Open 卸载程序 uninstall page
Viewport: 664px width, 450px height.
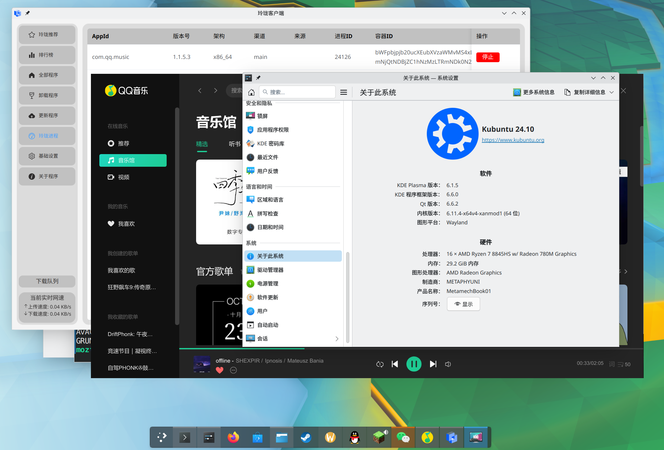click(47, 96)
